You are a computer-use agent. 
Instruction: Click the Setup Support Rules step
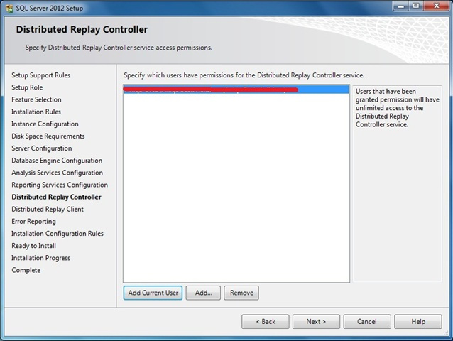tap(40, 75)
